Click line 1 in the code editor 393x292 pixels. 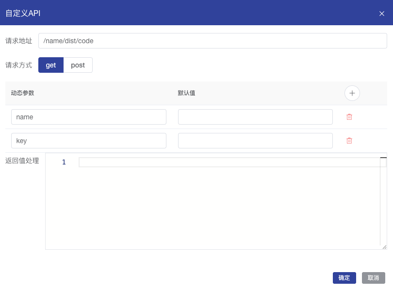click(228, 162)
